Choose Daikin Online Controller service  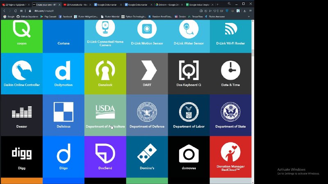(x=22, y=74)
